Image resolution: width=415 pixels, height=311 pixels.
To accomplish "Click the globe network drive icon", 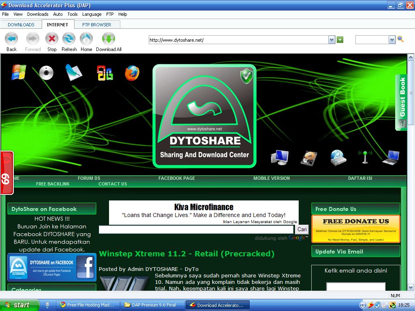I will (x=338, y=158).
